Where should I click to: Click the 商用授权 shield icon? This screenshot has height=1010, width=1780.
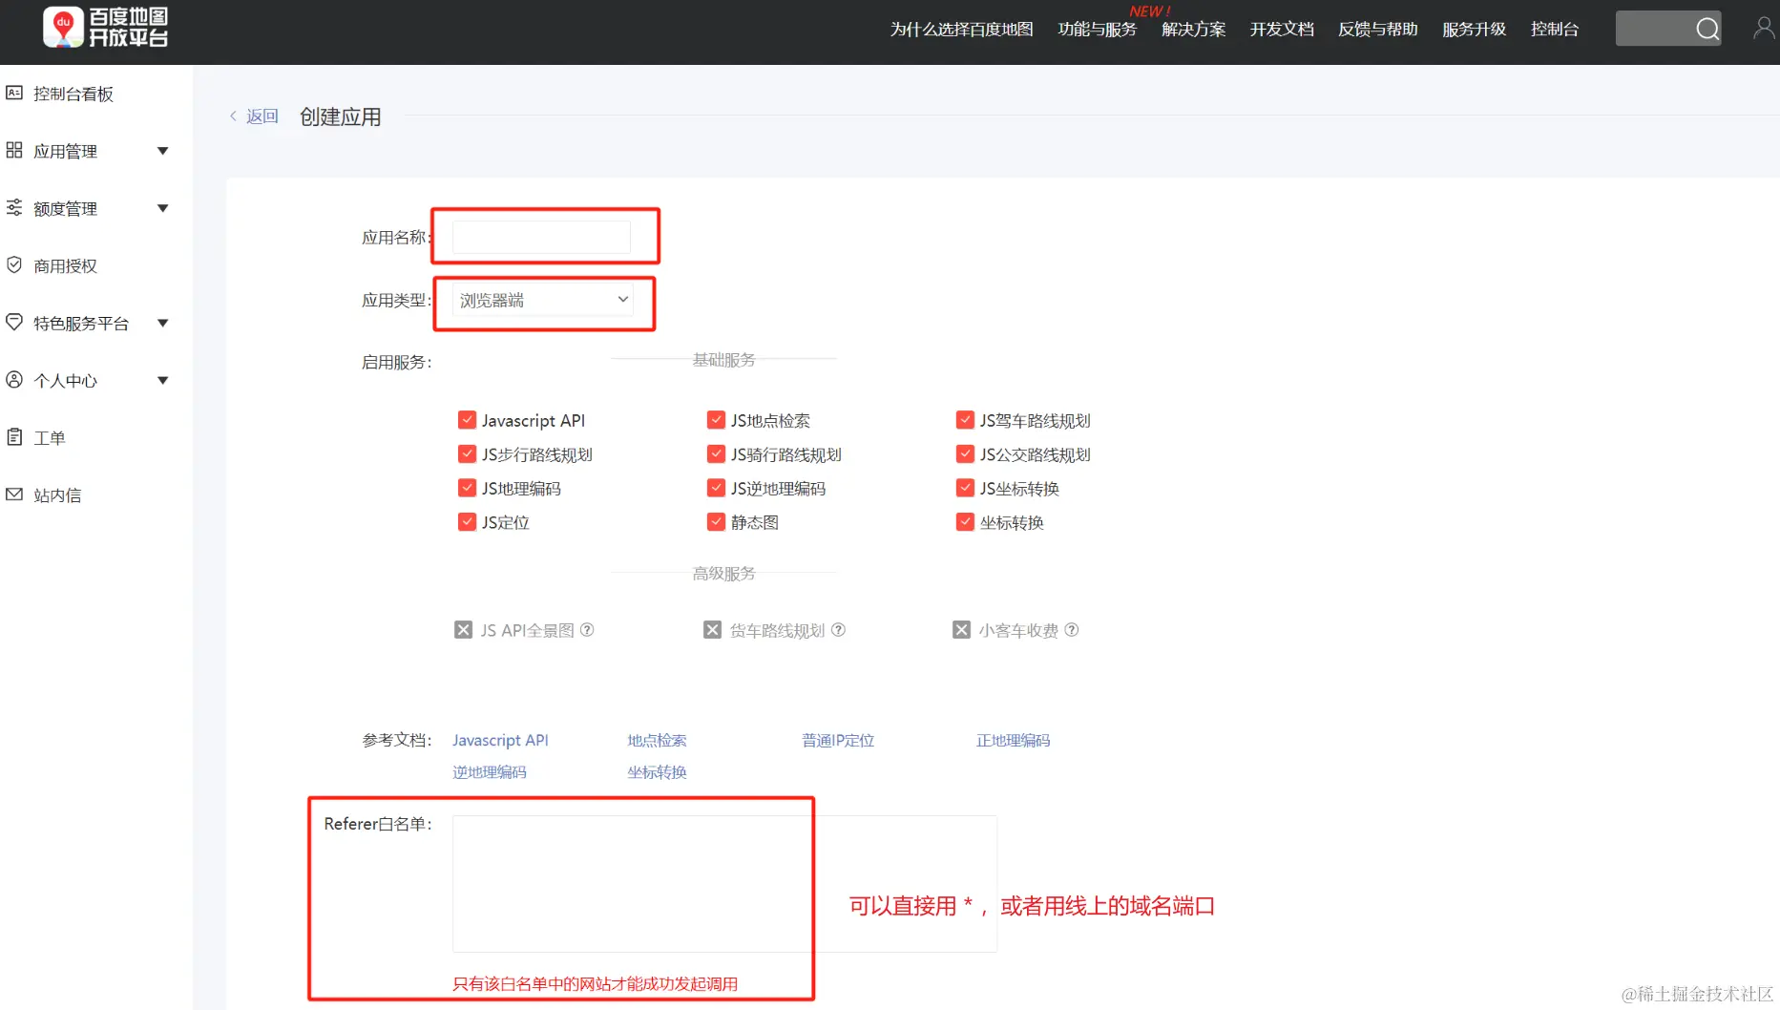click(x=14, y=264)
